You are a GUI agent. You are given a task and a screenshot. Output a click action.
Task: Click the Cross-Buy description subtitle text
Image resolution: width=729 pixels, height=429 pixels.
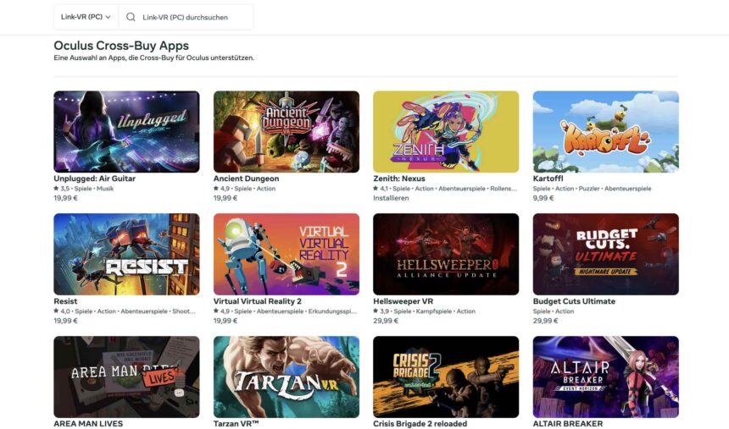pos(154,58)
